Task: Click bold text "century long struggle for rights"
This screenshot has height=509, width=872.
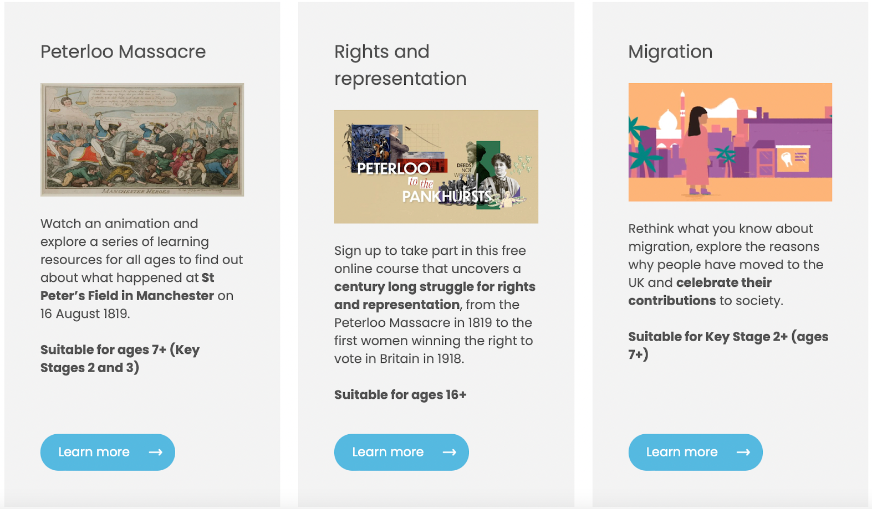Action: point(435,287)
